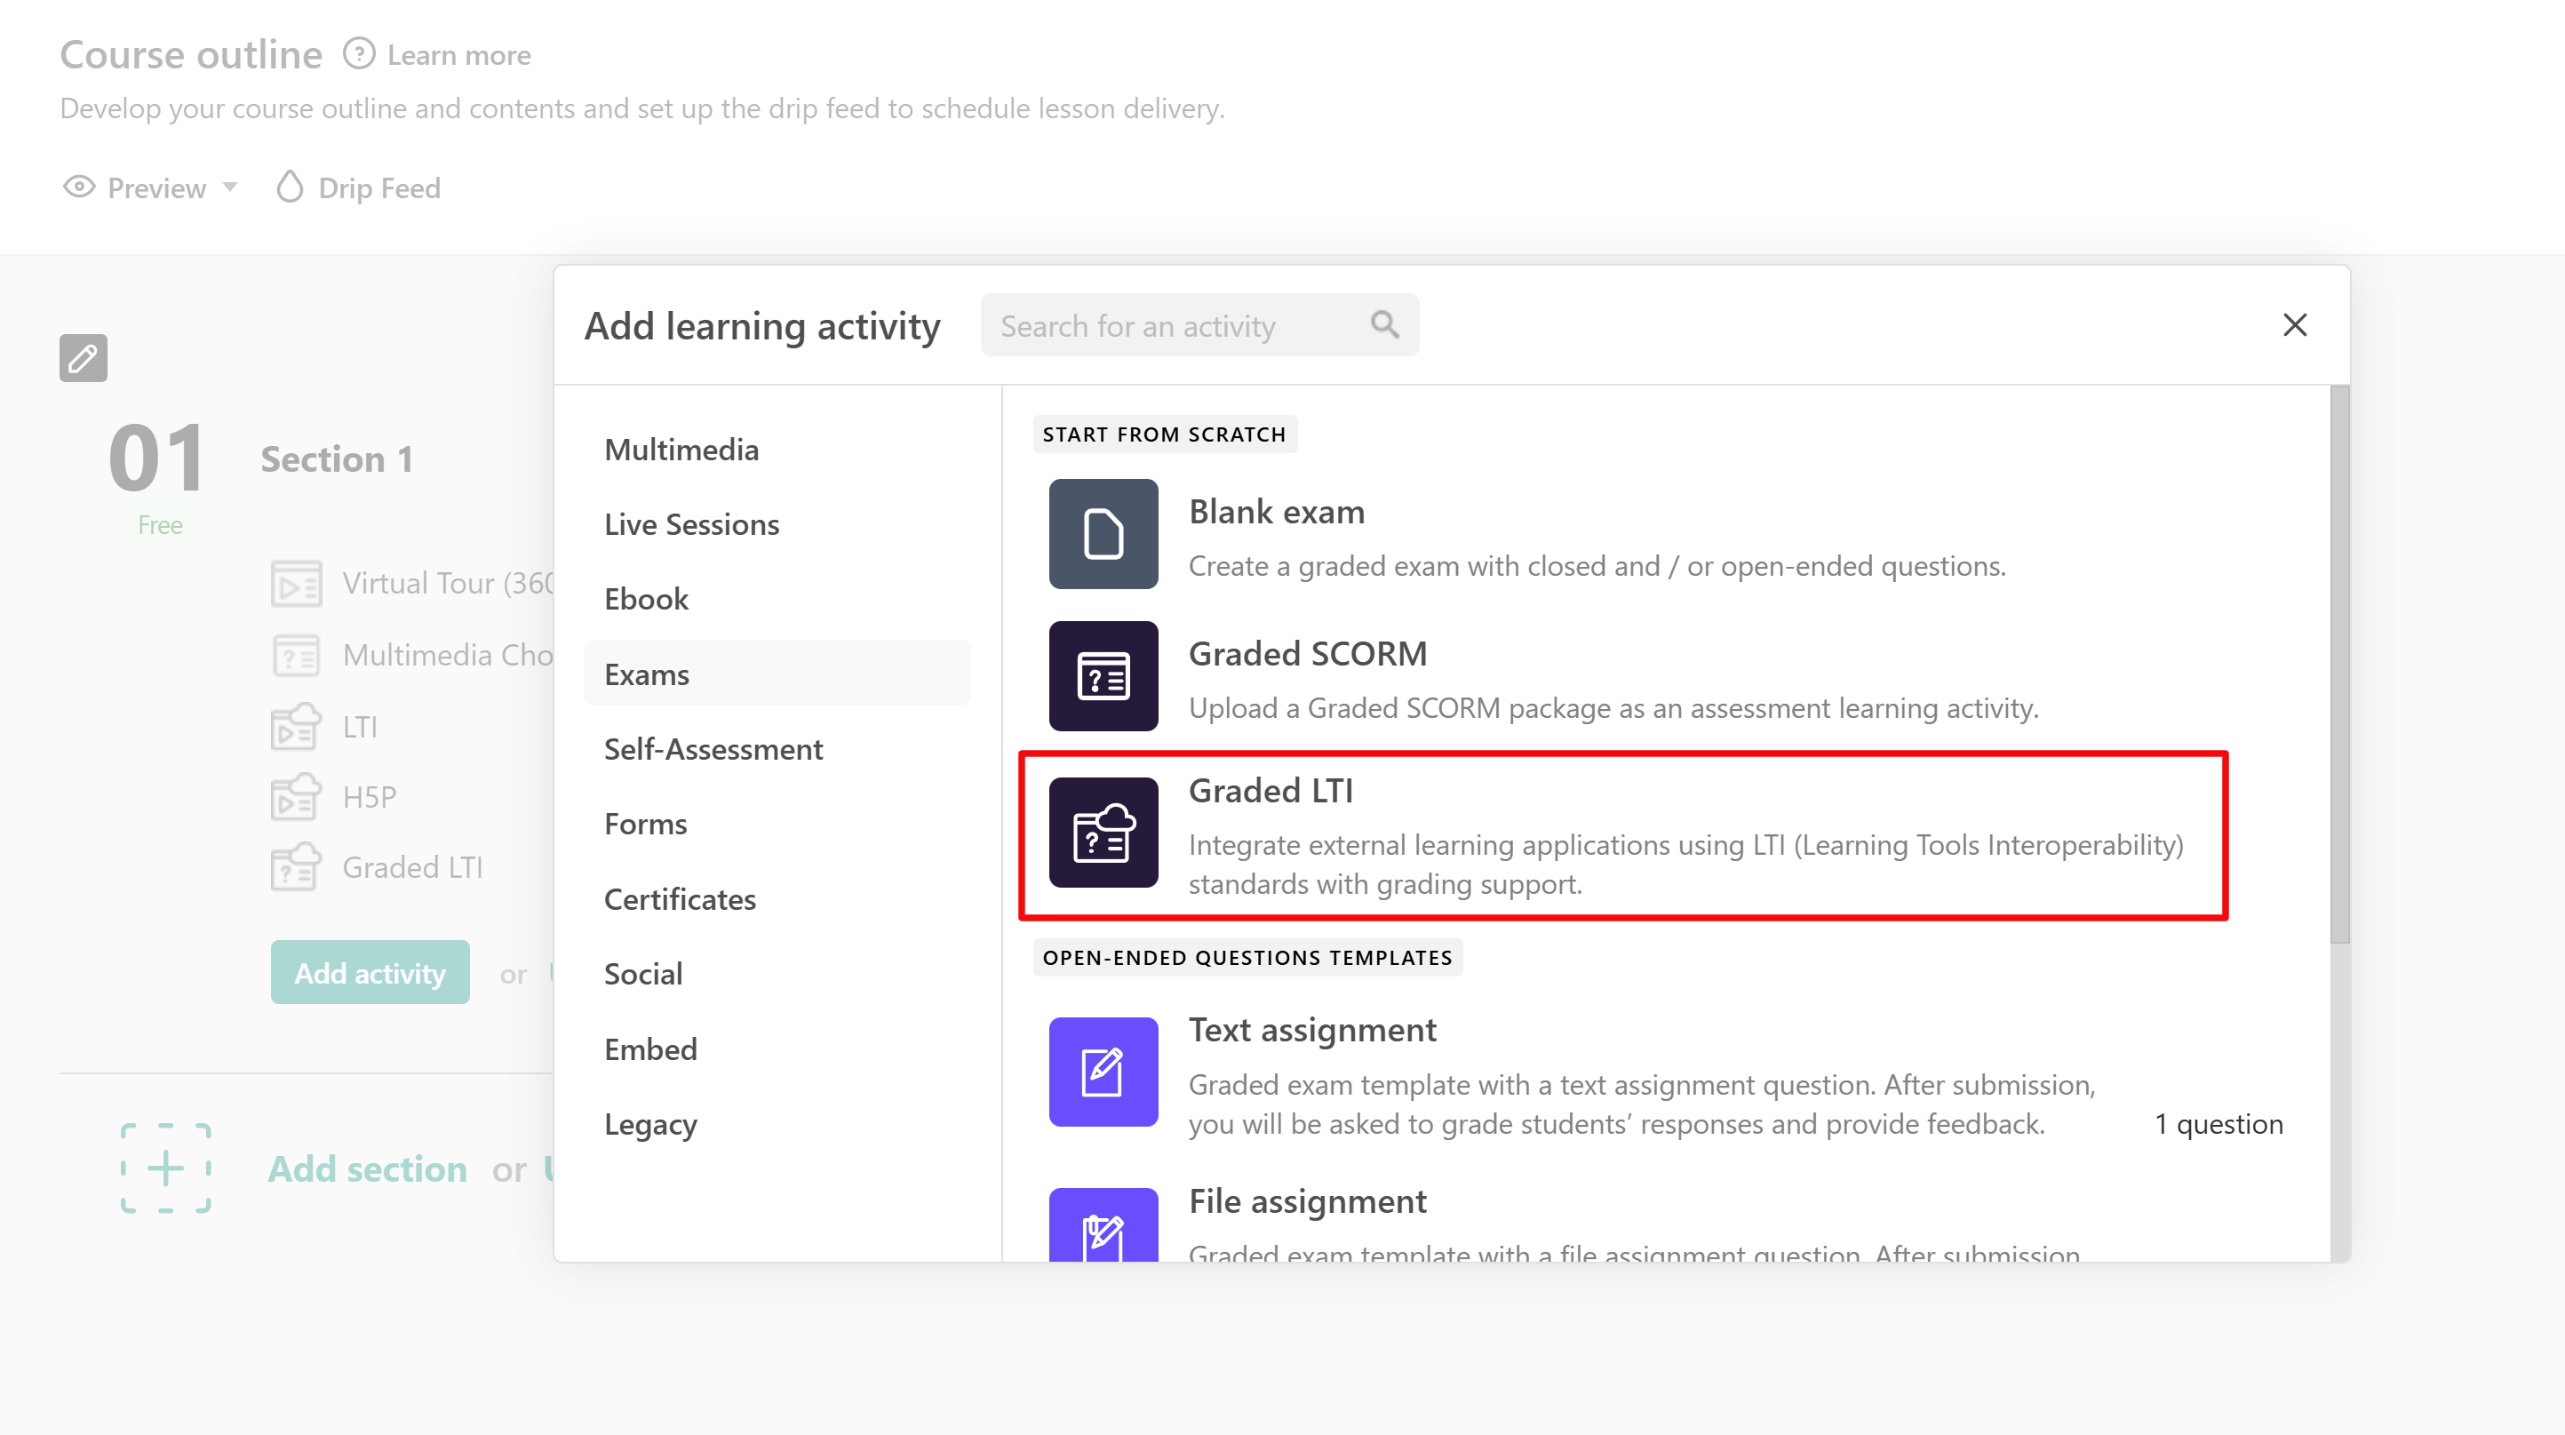Image resolution: width=2565 pixels, height=1435 pixels.
Task: Choose the Graded LTI cloud icon
Action: 1103,833
